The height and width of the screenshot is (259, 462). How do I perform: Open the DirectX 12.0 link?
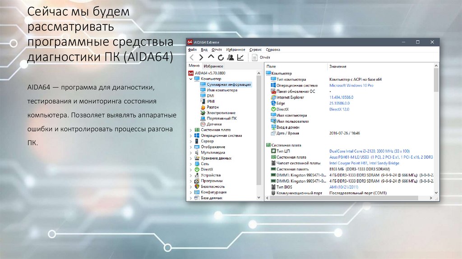339,109
